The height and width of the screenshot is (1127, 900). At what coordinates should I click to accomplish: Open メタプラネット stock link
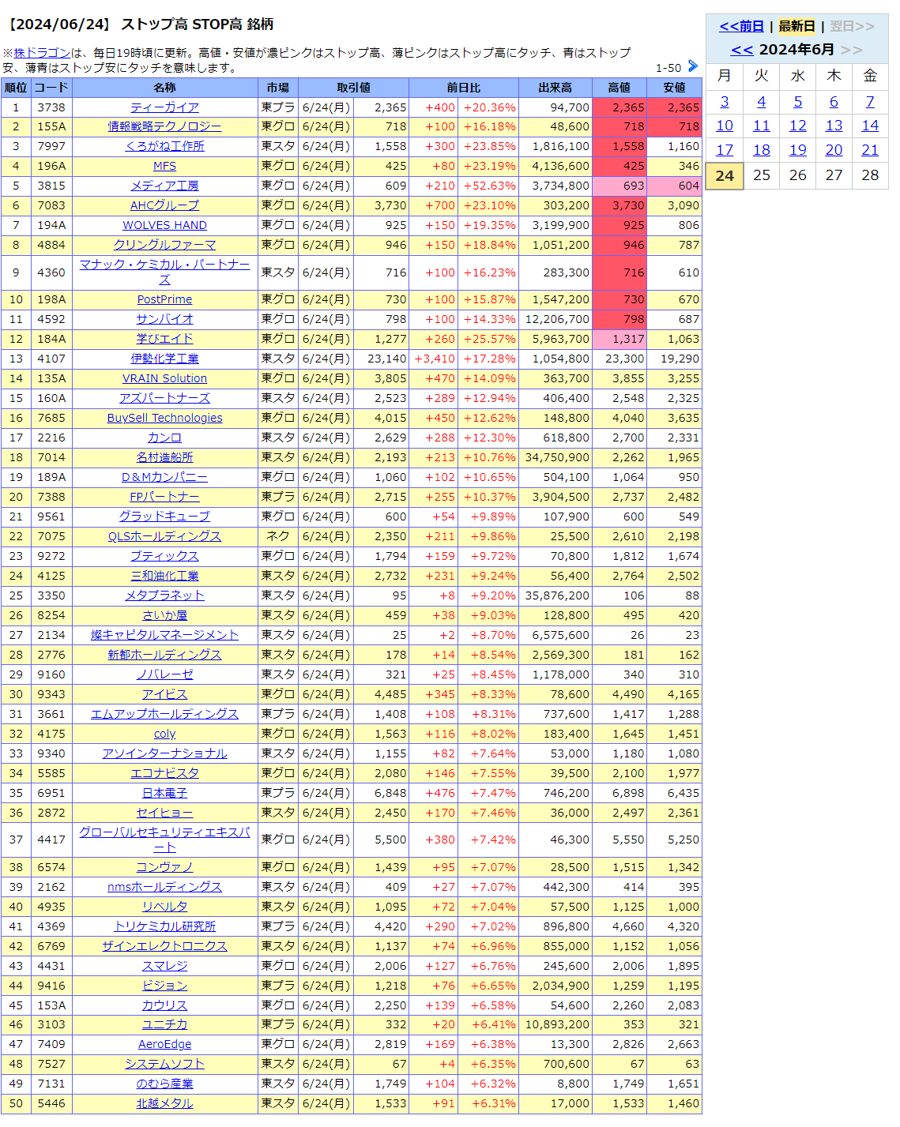pyautogui.click(x=164, y=595)
